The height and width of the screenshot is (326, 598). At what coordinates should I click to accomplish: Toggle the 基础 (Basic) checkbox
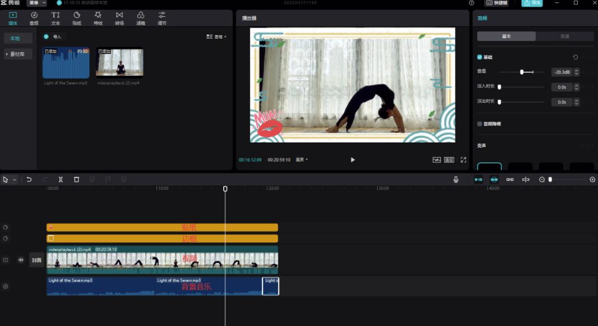coord(480,57)
